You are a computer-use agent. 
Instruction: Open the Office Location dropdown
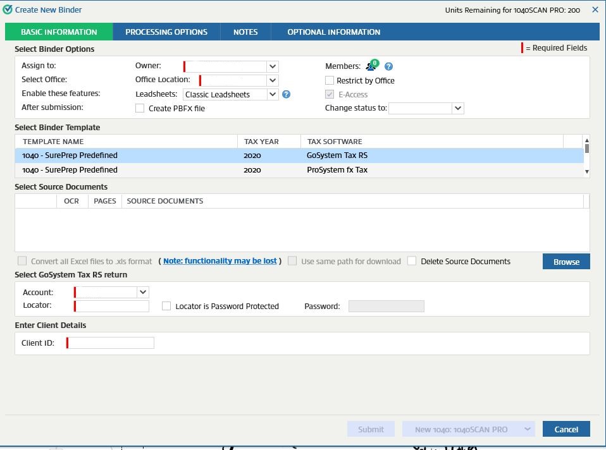tap(273, 80)
